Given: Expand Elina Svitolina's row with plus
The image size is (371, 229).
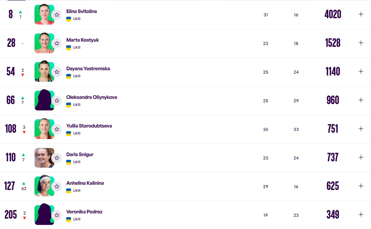Looking at the screenshot, I should (x=361, y=14).
